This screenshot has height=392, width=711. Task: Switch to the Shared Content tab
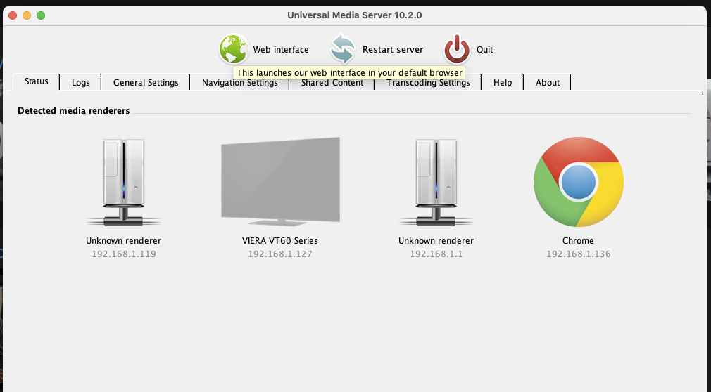pyautogui.click(x=332, y=84)
